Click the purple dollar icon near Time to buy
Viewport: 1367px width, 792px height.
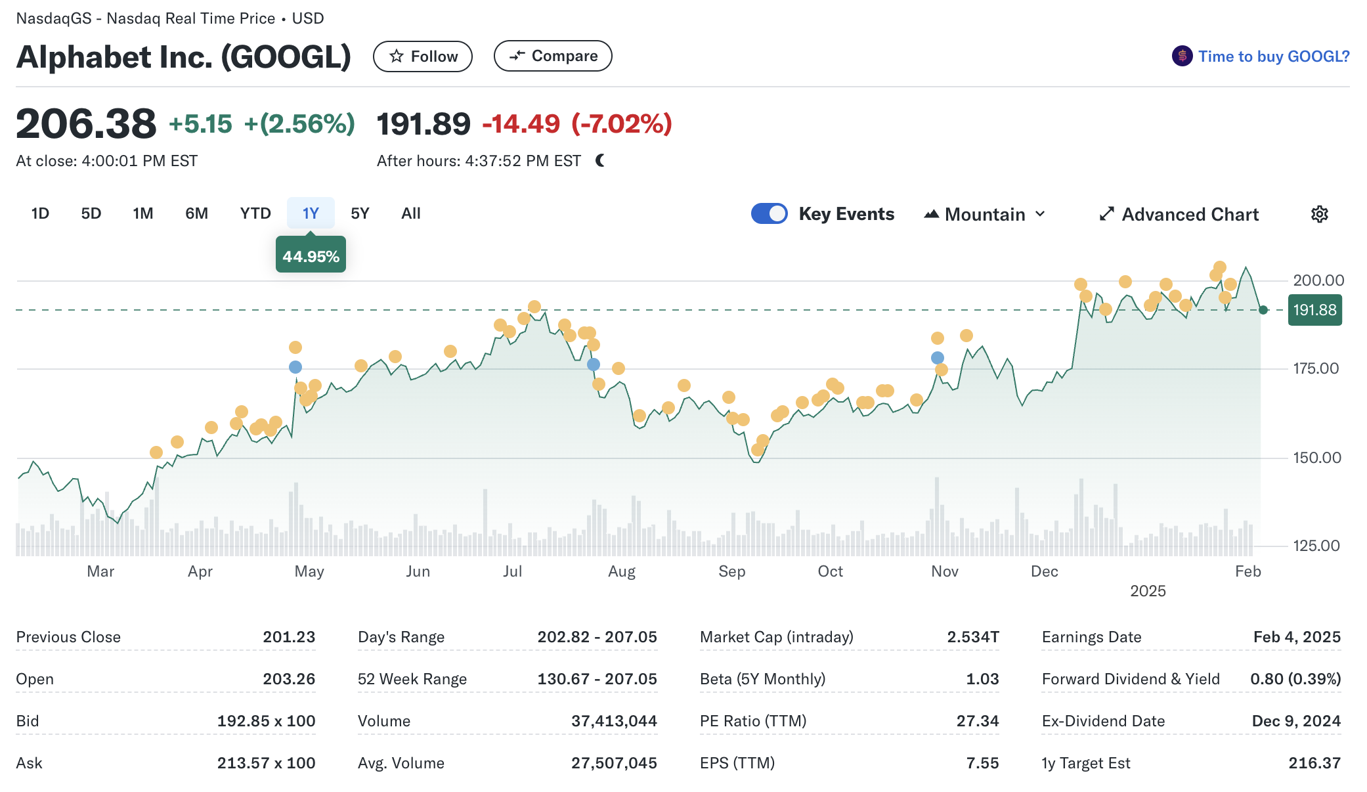[x=1182, y=56]
